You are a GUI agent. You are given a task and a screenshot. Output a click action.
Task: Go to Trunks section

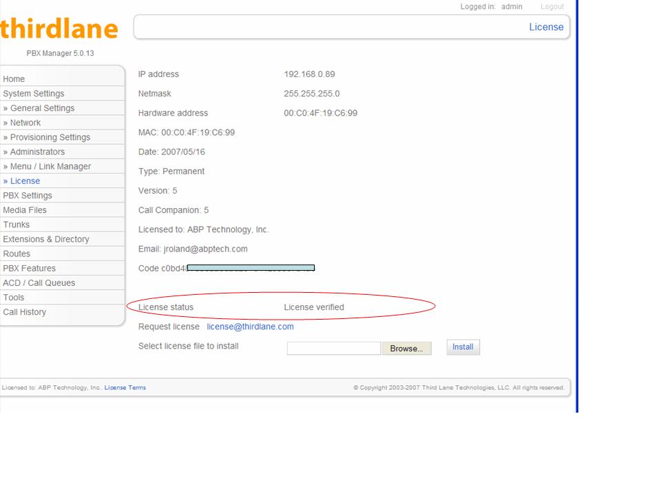[x=17, y=225]
